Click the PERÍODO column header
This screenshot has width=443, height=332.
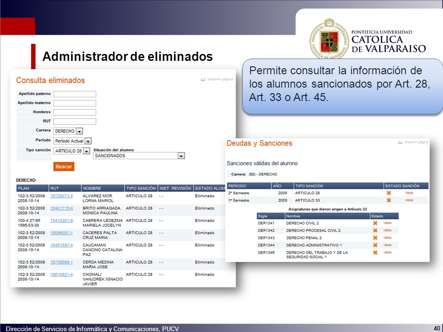pos(249,186)
